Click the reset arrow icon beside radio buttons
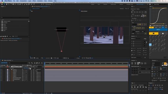The width and height of the screenshot is (168, 94). pos(145,12)
